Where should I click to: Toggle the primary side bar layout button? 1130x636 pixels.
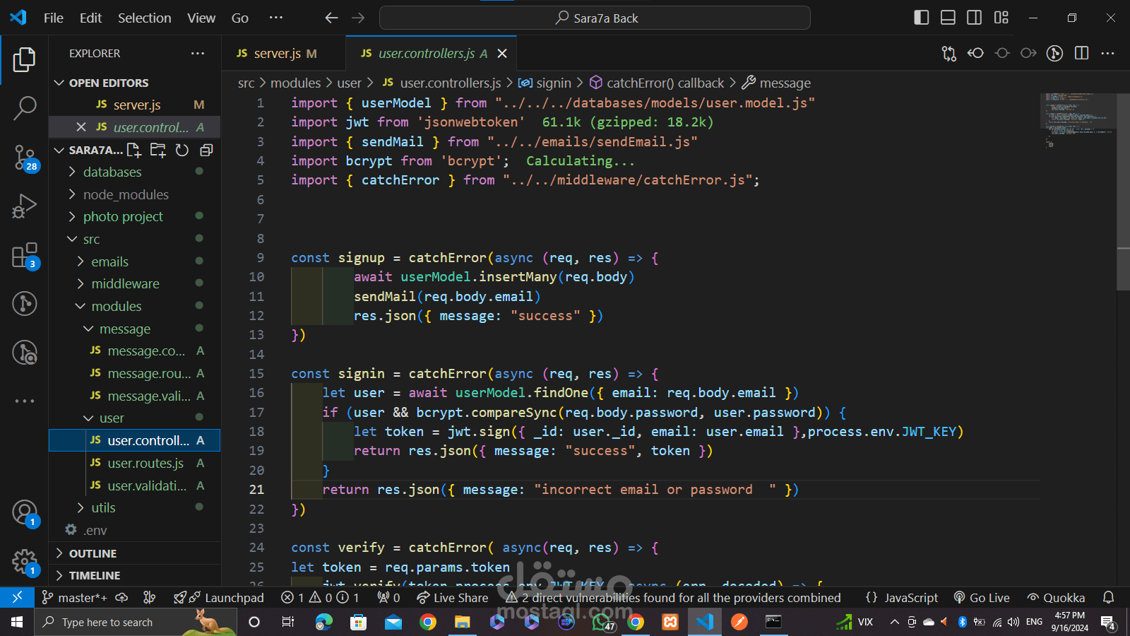pyautogui.click(x=921, y=18)
